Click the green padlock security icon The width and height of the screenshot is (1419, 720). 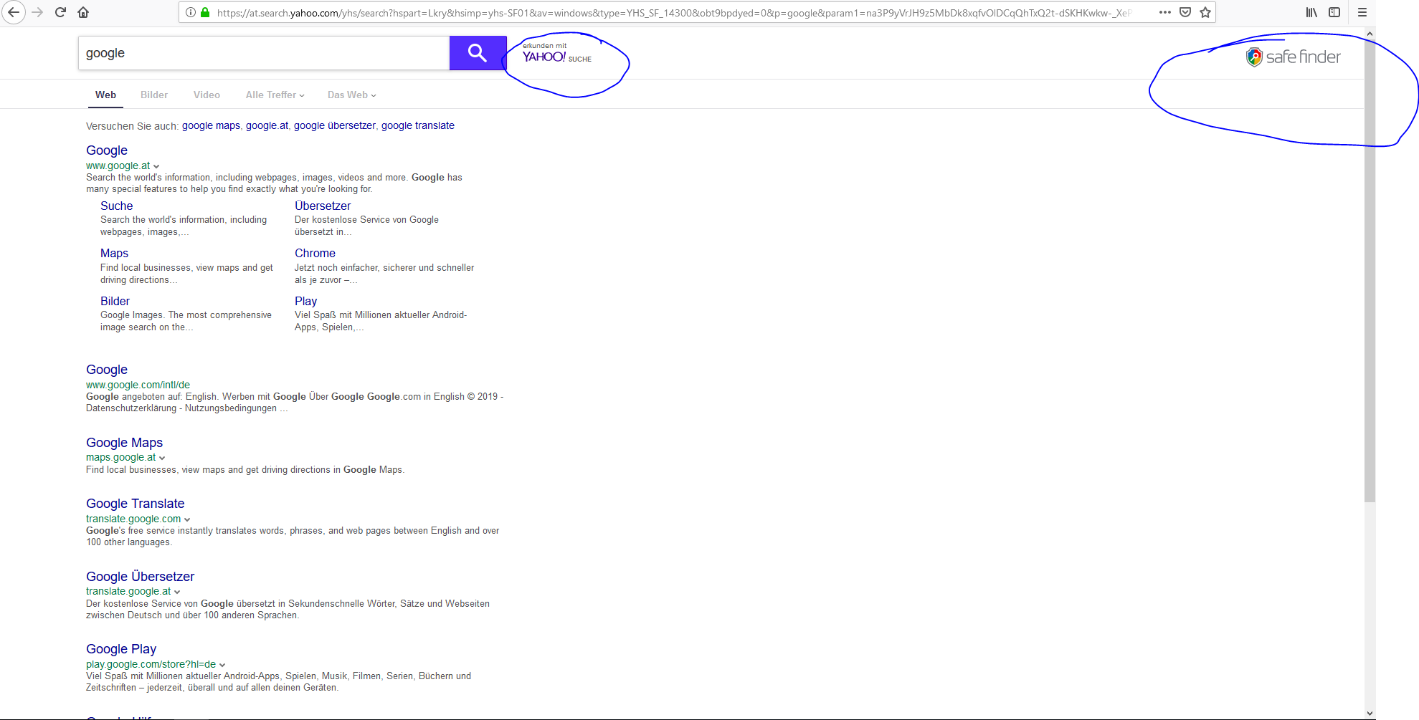click(205, 12)
